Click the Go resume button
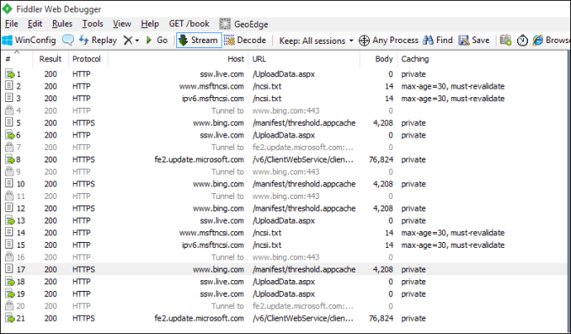The width and height of the screenshot is (571, 334). [x=157, y=40]
